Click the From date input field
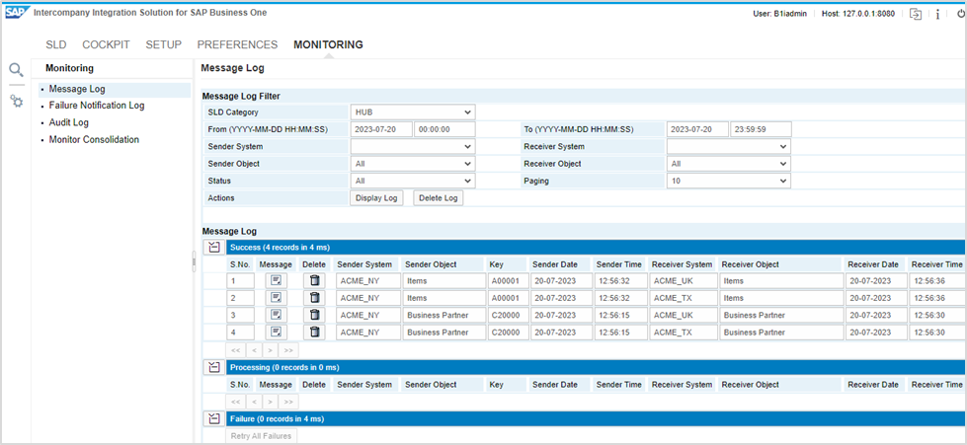Screen dimensions: 967x445 pyautogui.click(x=380, y=129)
